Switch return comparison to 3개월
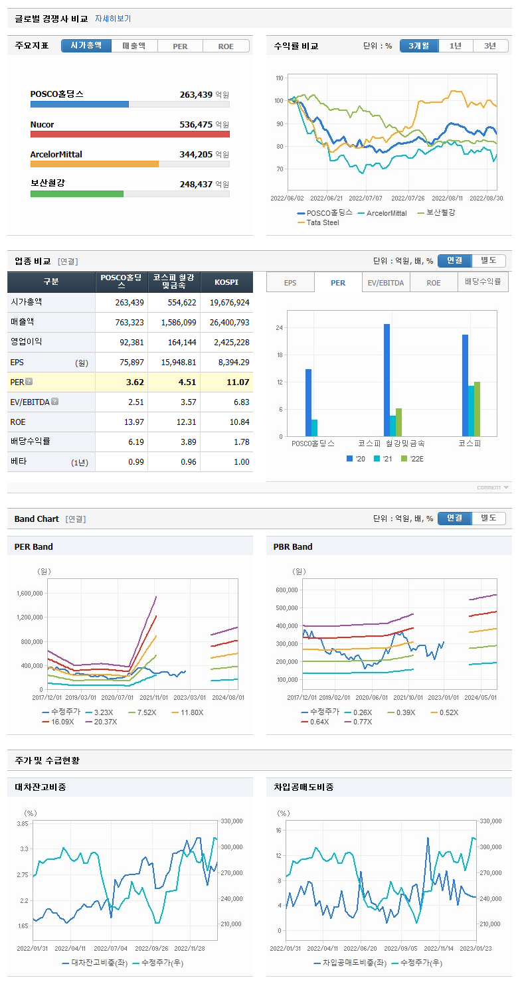Screen dimensions: 518x982 coord(419,46)
